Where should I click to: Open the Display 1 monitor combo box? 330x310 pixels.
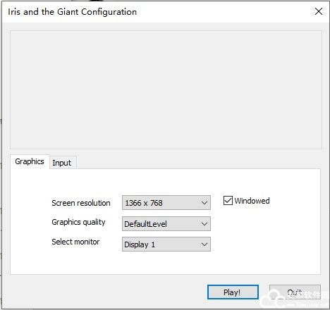pyautogui.click(x=166, y=244)
